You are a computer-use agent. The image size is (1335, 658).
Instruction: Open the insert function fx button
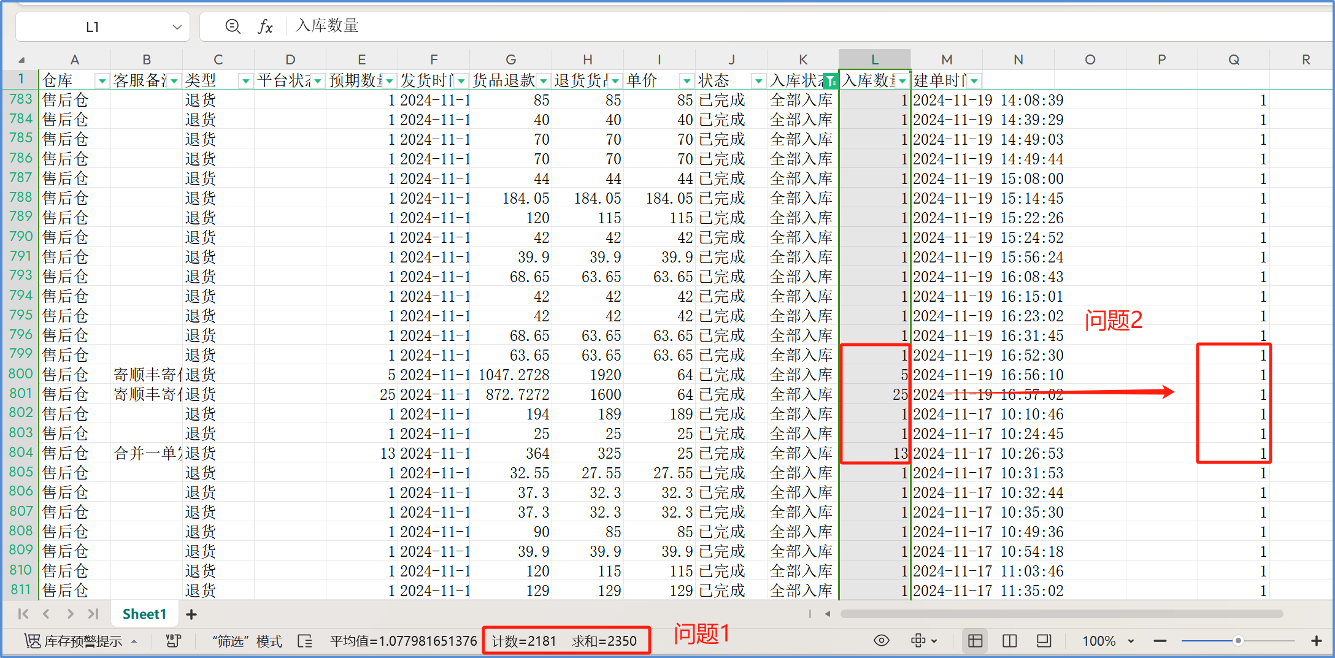[x=265, y=26]
